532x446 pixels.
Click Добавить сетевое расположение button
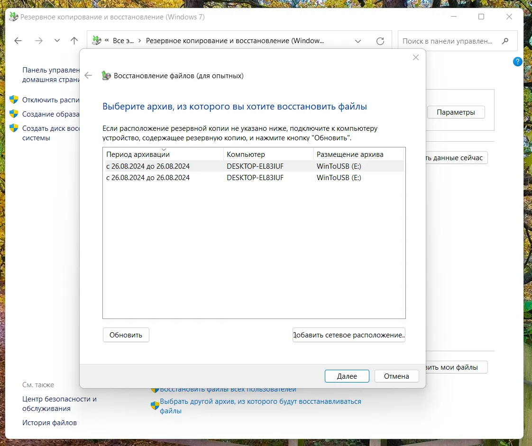click(x=349, y=335)
